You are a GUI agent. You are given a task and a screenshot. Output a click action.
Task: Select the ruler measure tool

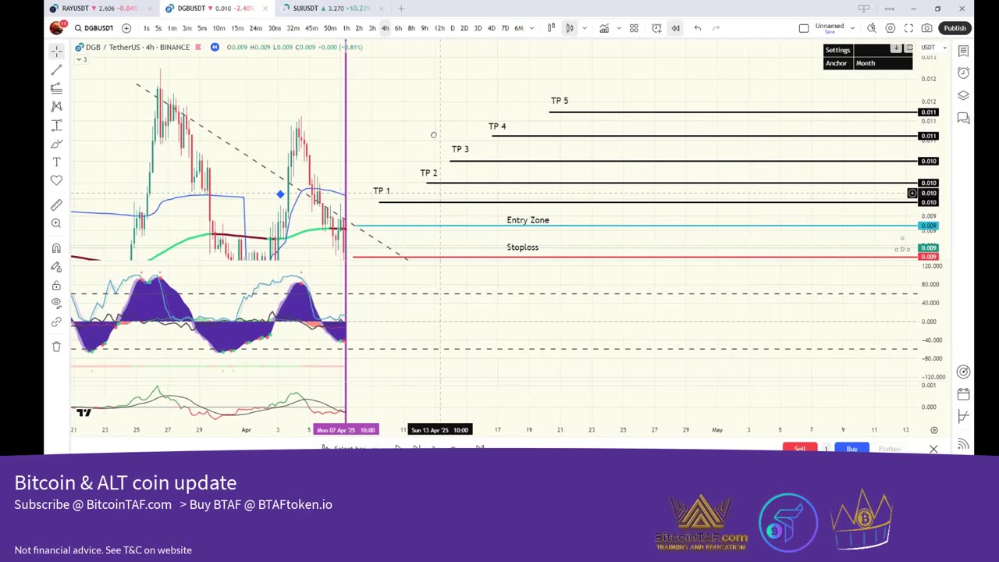(56, 205)
